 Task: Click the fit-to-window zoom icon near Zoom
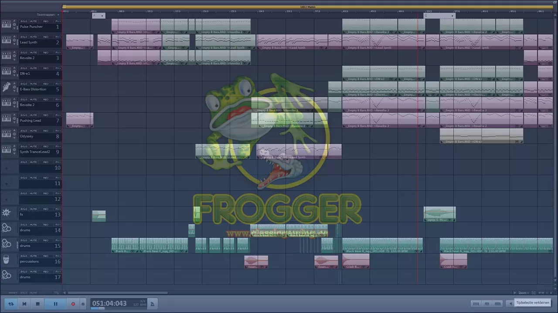click(534, 293)
